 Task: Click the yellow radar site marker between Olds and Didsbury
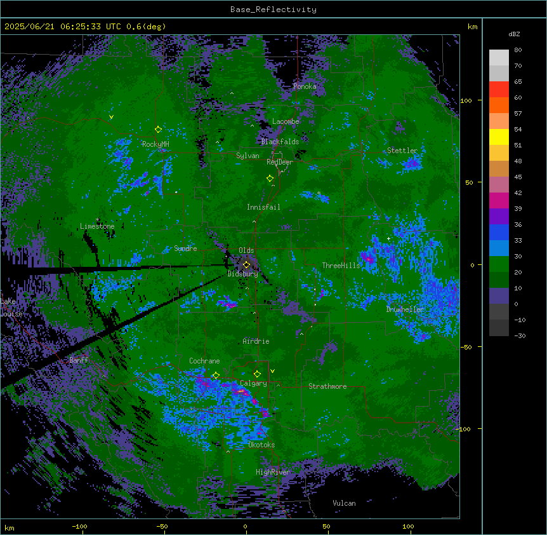pos(246,265)
